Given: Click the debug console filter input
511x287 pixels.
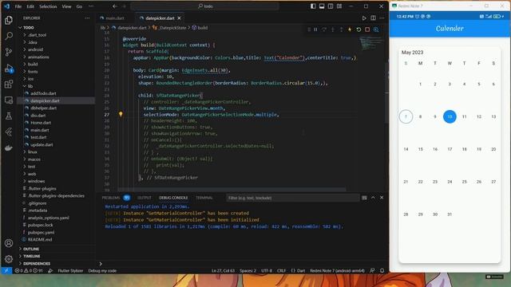Looking at the screenshot, I should pyautogui.click(x=292, y=198).
